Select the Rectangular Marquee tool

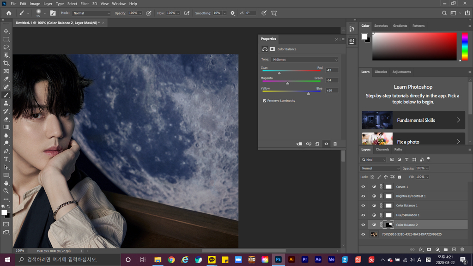click(x=6, y=39)
